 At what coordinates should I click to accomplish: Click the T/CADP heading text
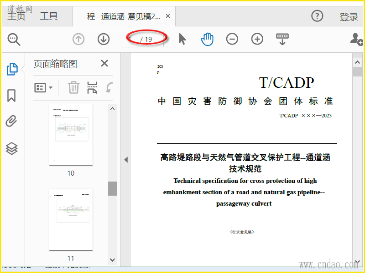click(287, 82)
